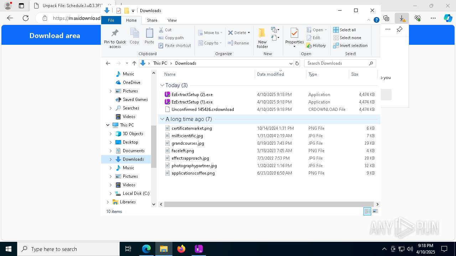Open address bar history dropdown
The height and width of the screenshot is (256, 456).
point(291,63)
